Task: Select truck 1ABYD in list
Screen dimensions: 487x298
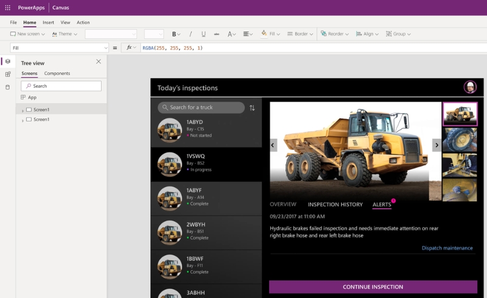Action: [x=206, y=130]
